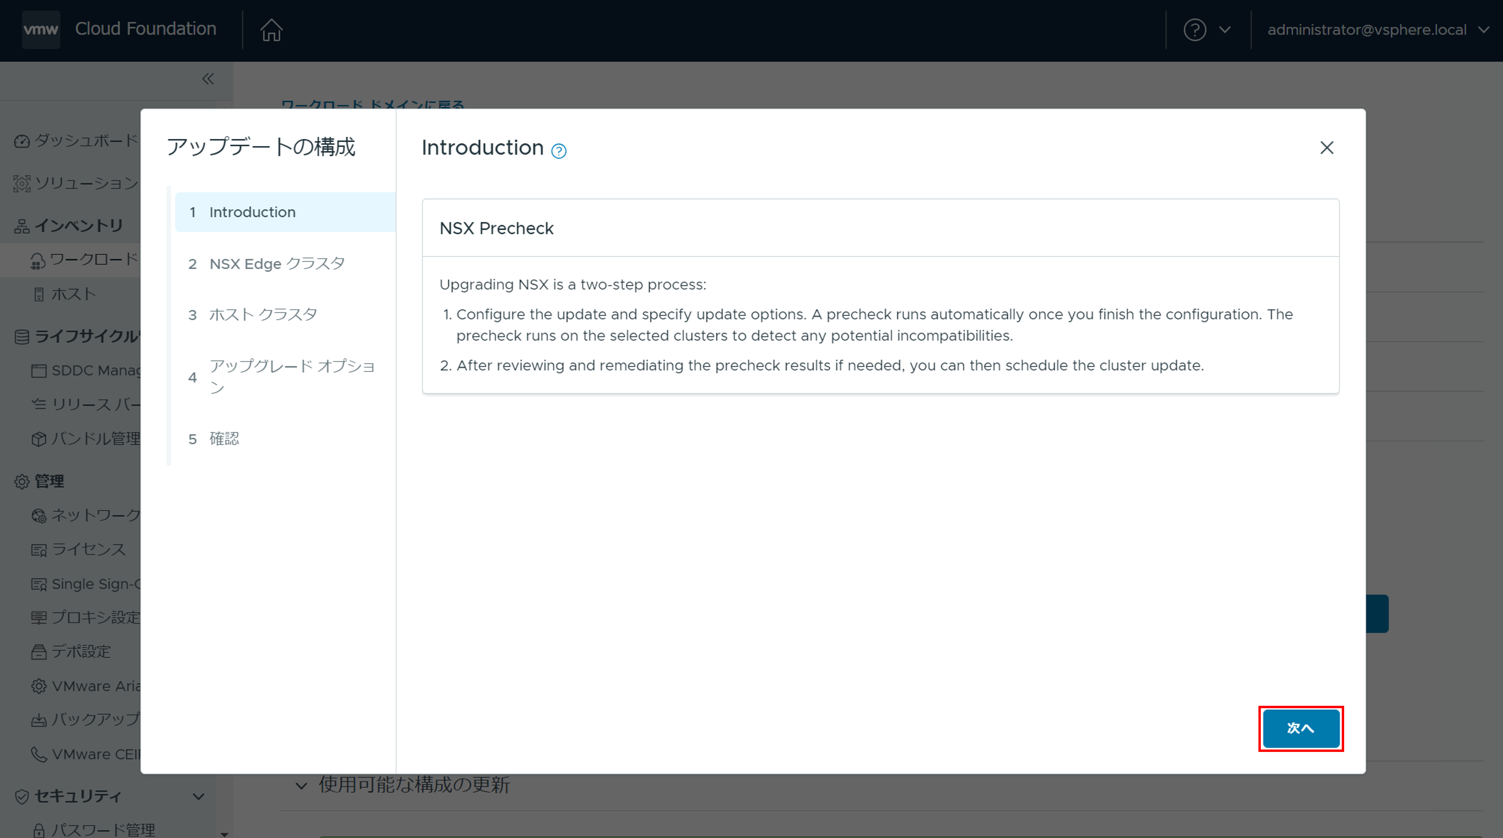The image size is (1503, 838).
Task: Open バックアップ sidebar item
Action: coord(85,719)
